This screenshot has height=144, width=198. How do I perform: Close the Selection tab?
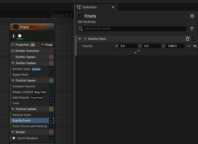(113, 7)
